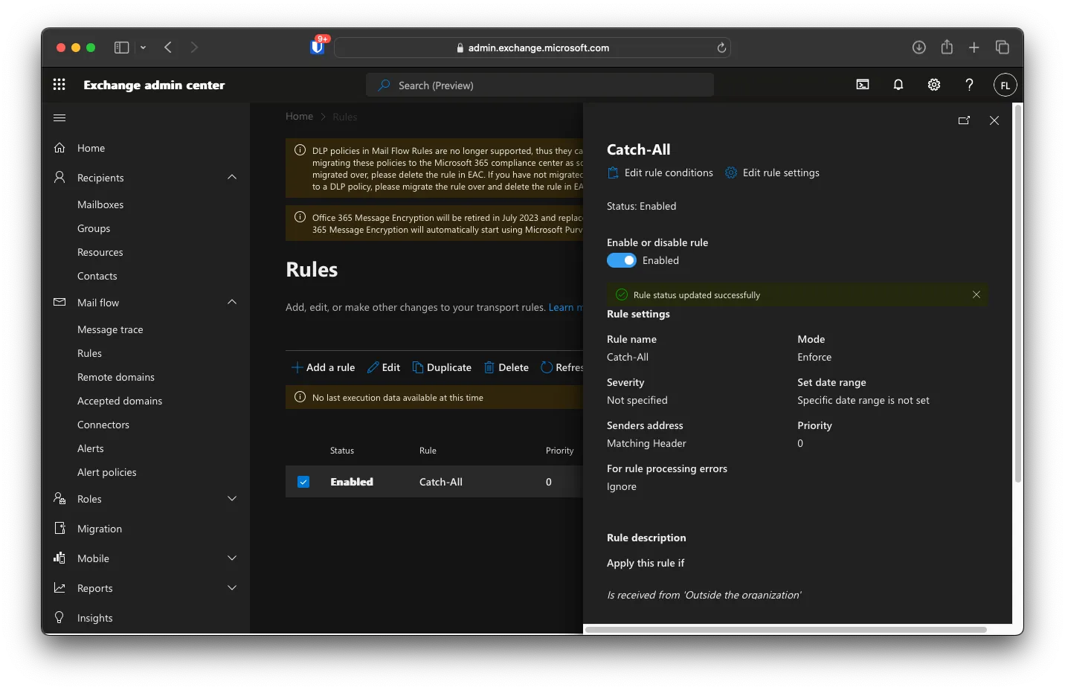Click the Mobile icon in sidebar
The height and width of the screenshot is (690, 1065).
click(59, 558)
